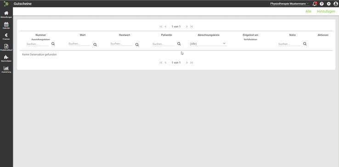Open help question mark icon
Image resolution: width=339 pixels, height=167 pixels.
(x=322, y=4)
